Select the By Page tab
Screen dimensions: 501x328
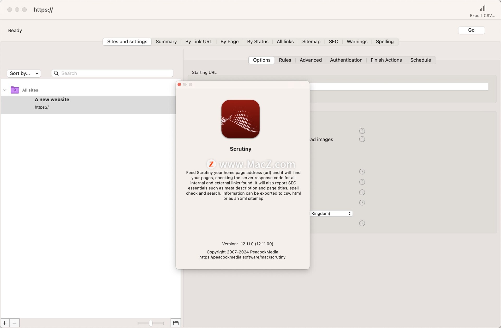point(229,42)
